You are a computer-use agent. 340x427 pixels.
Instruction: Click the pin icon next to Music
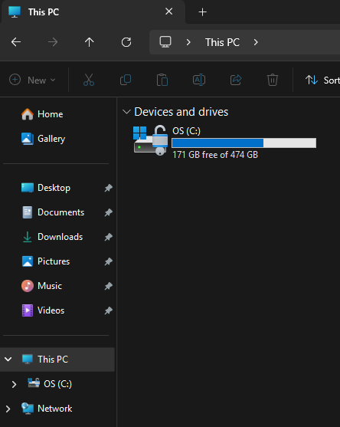coord(108,286)
